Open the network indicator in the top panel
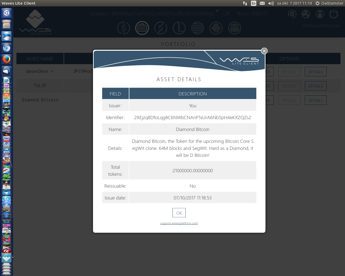This screenshot has width=345, height=276. click(x=245, y=3)
